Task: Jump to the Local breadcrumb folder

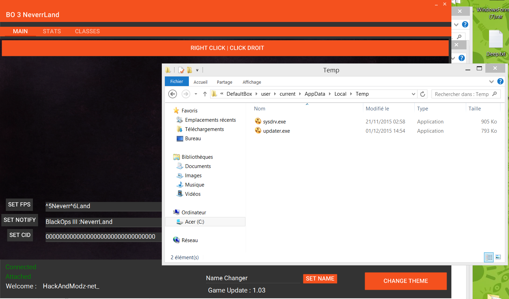Action: tap(340, 94)
